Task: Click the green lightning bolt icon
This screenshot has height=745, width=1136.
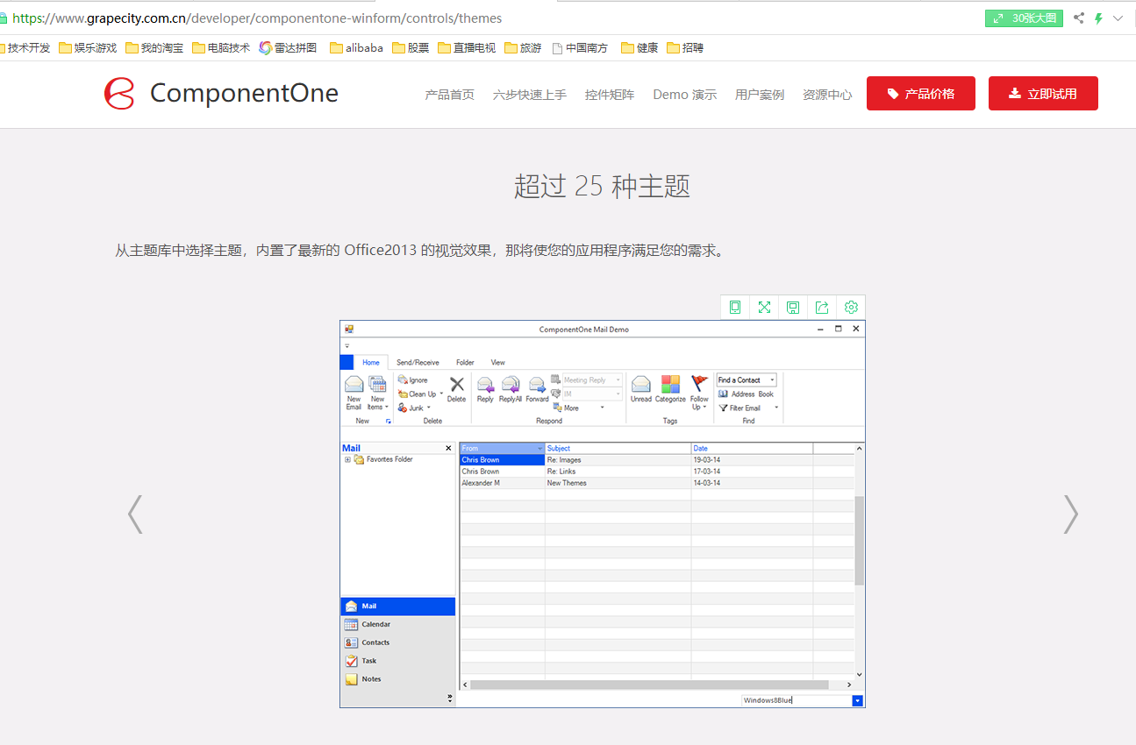Action: click(1098, 18)
